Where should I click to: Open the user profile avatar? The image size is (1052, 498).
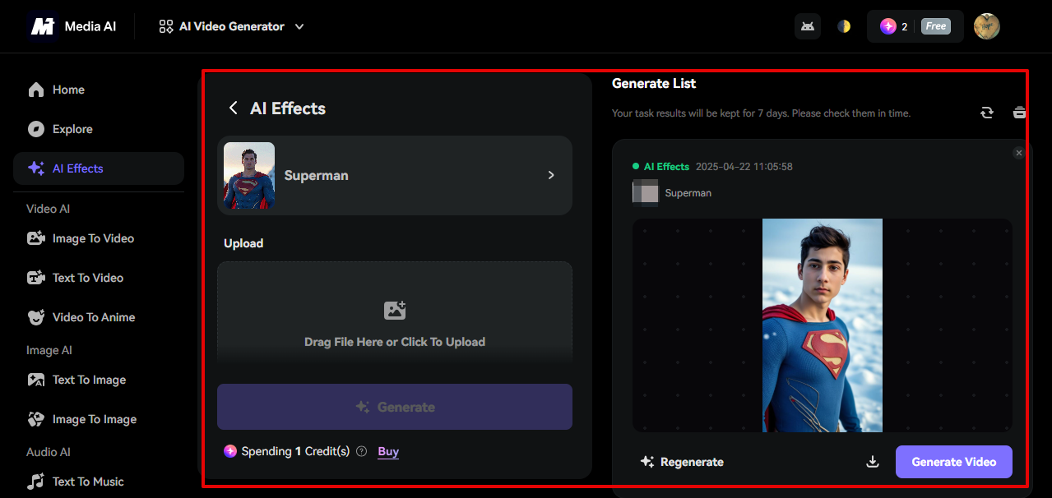987,26
